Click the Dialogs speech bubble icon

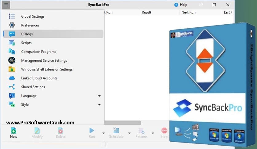12,34
